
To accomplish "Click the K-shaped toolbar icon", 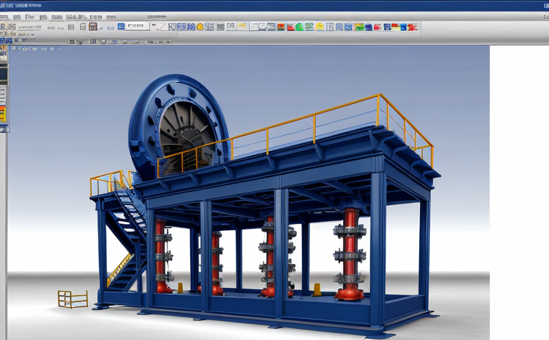I will pos(172,27).
